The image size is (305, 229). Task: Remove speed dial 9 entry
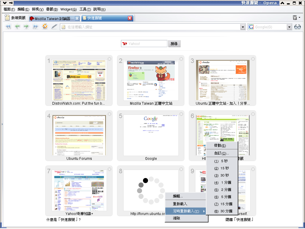[x=253, y=169]
